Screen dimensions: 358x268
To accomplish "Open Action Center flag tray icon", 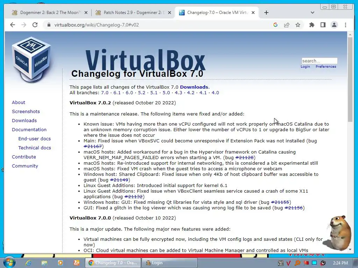I will click(306, 263).
